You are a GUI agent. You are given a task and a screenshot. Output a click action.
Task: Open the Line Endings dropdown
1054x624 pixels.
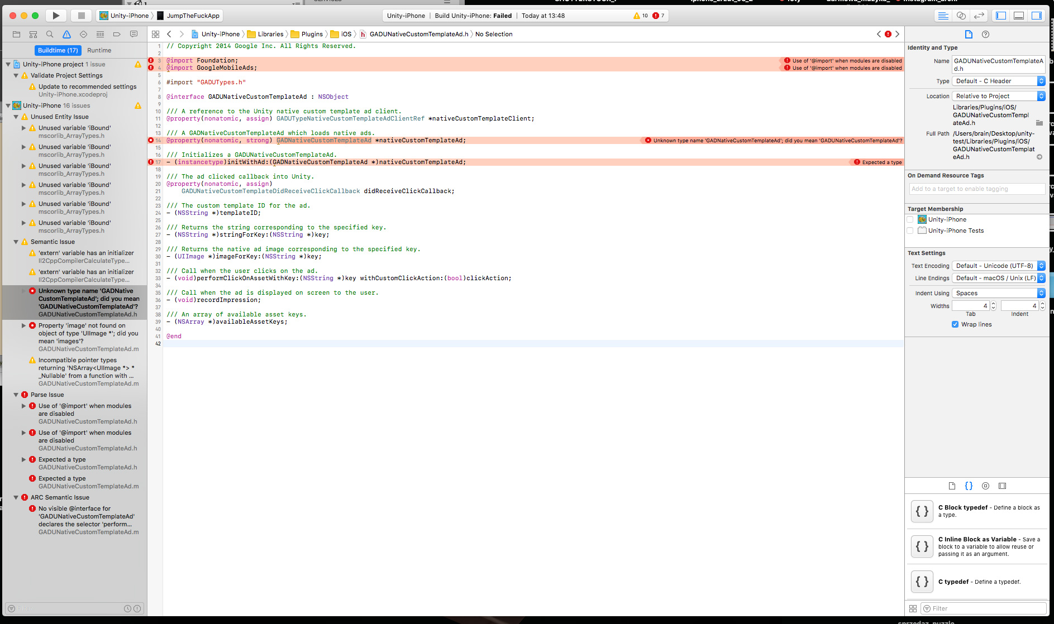click(x=998, y=278)
